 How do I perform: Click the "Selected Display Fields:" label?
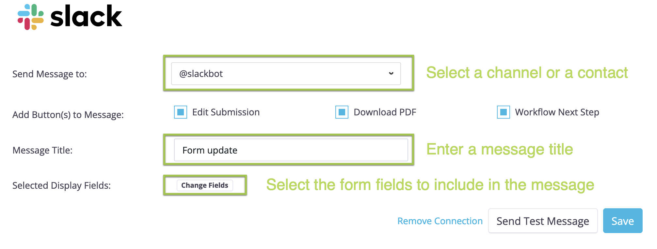[61, 185]
